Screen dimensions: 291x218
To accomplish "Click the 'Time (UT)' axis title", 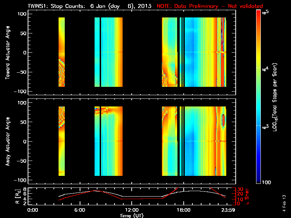I will tap(132, 215).
